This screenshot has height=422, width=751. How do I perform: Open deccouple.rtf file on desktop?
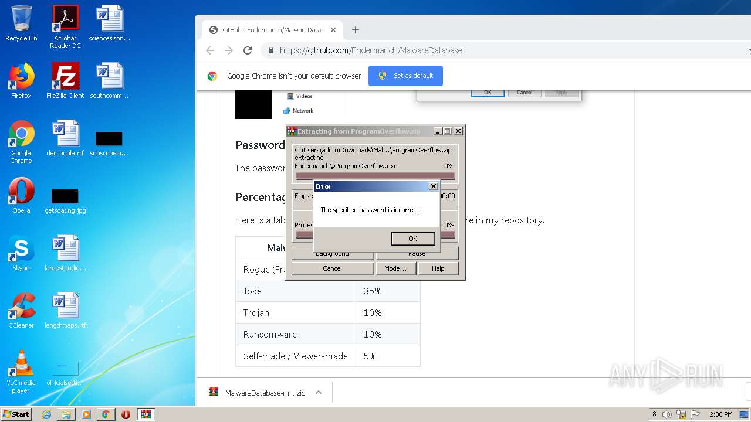65,138
